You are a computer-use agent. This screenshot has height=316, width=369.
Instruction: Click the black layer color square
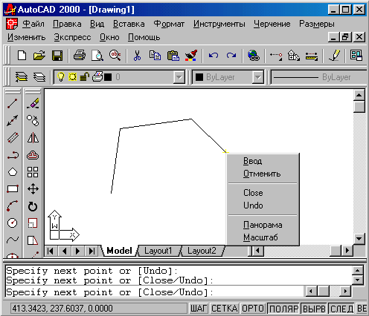coord(108,77)
